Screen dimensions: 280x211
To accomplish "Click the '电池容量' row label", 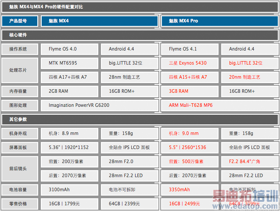I will [20, 190].
